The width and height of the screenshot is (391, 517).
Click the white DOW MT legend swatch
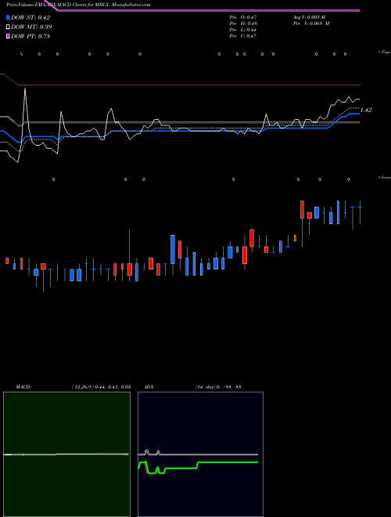[9, 27]
